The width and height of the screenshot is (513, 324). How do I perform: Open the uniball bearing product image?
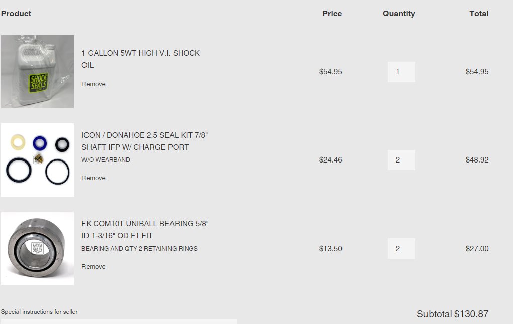tap(37, 249)
